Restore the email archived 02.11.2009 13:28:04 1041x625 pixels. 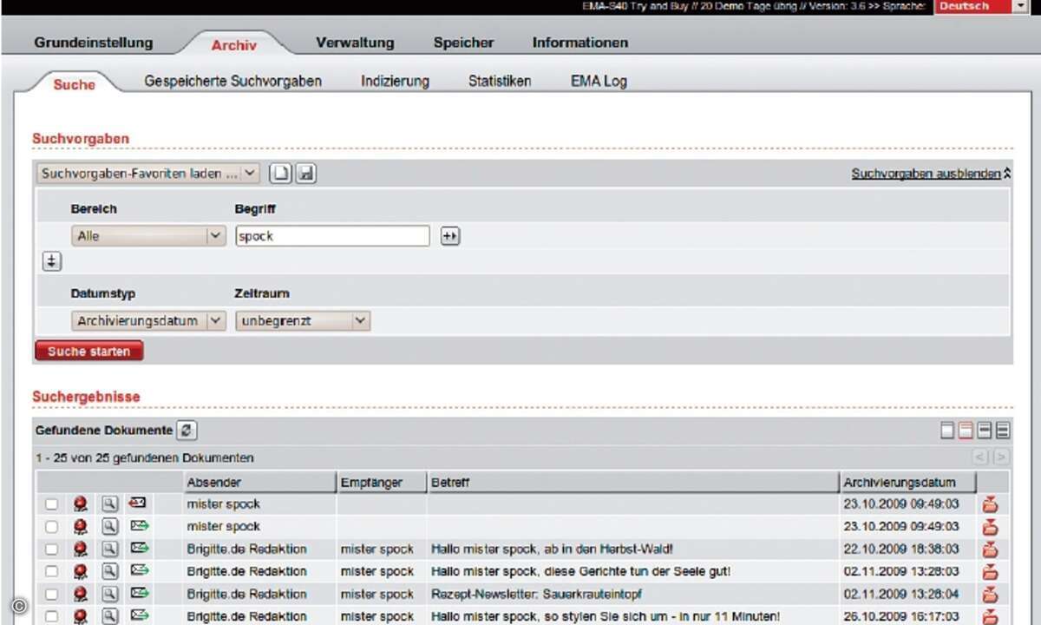(991, 594)
